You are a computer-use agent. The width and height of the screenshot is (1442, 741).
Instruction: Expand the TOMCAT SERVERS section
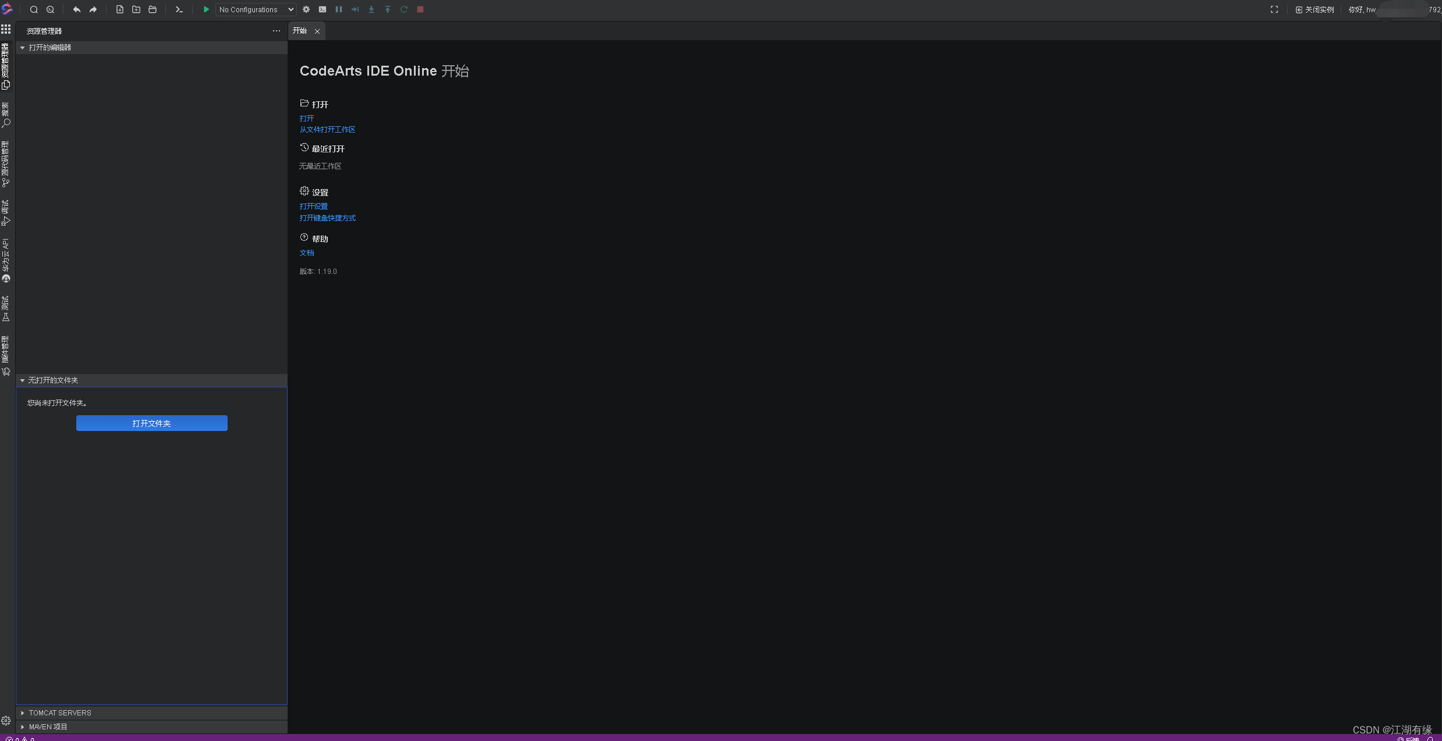point(151,712)
